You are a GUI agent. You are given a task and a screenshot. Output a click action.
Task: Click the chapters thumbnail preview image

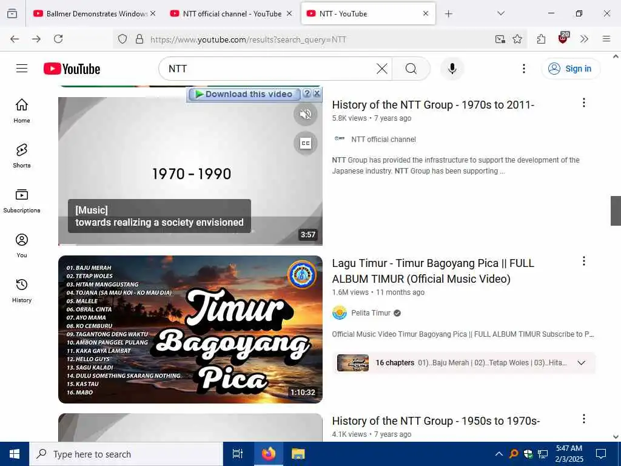tap(352, 363)
